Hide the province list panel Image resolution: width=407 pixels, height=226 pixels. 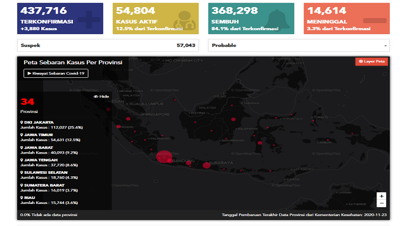click(101, 96)
